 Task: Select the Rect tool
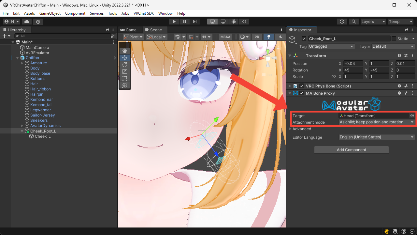(x=125, y=78)
